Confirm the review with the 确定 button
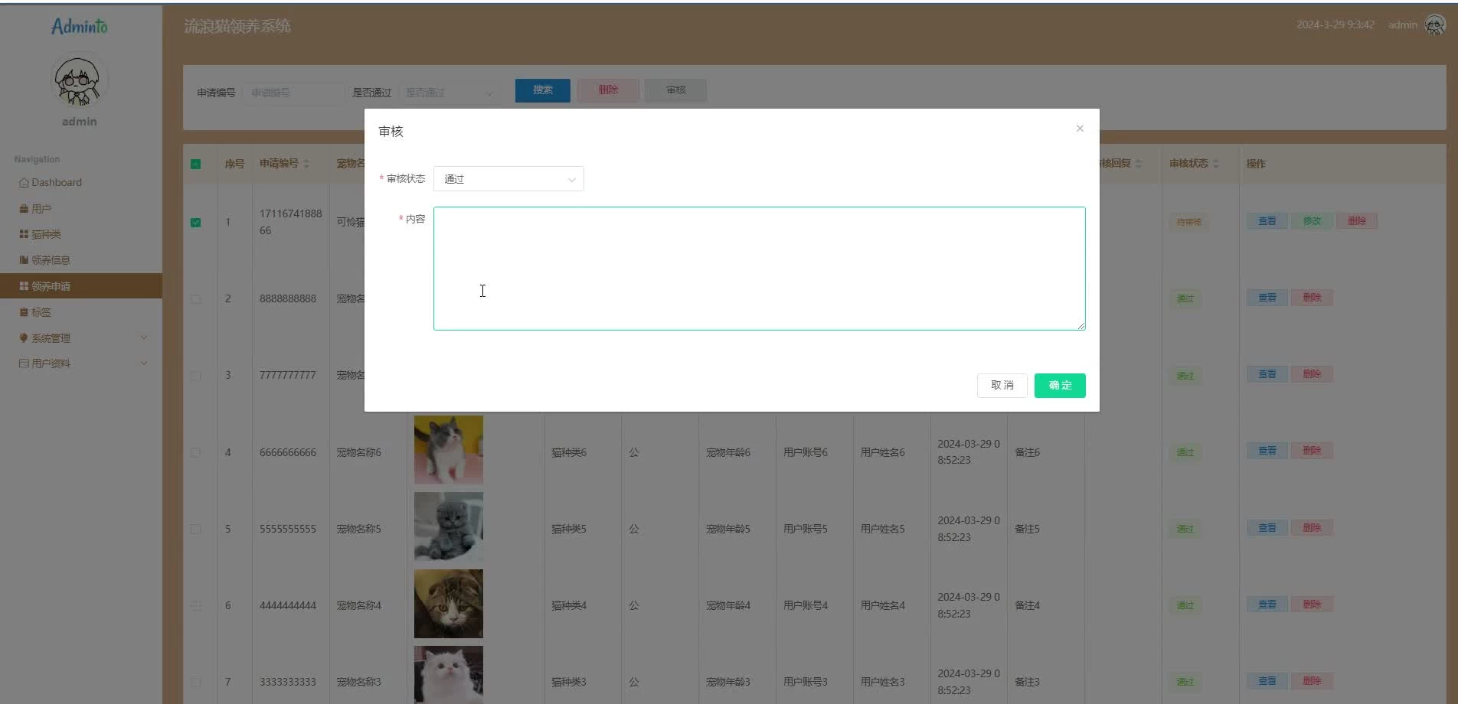The width and height of the screenshot is (1458, 704). 1060,386
